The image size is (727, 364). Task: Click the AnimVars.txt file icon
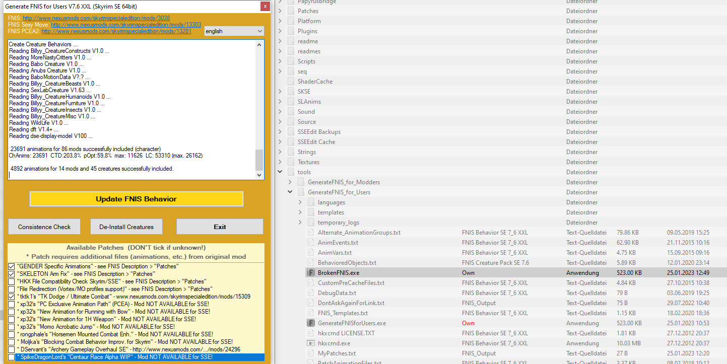[311, 252]
